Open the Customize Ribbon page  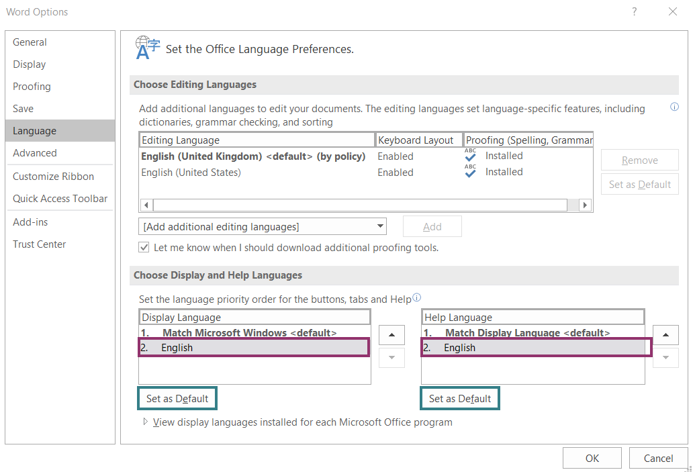53,176
